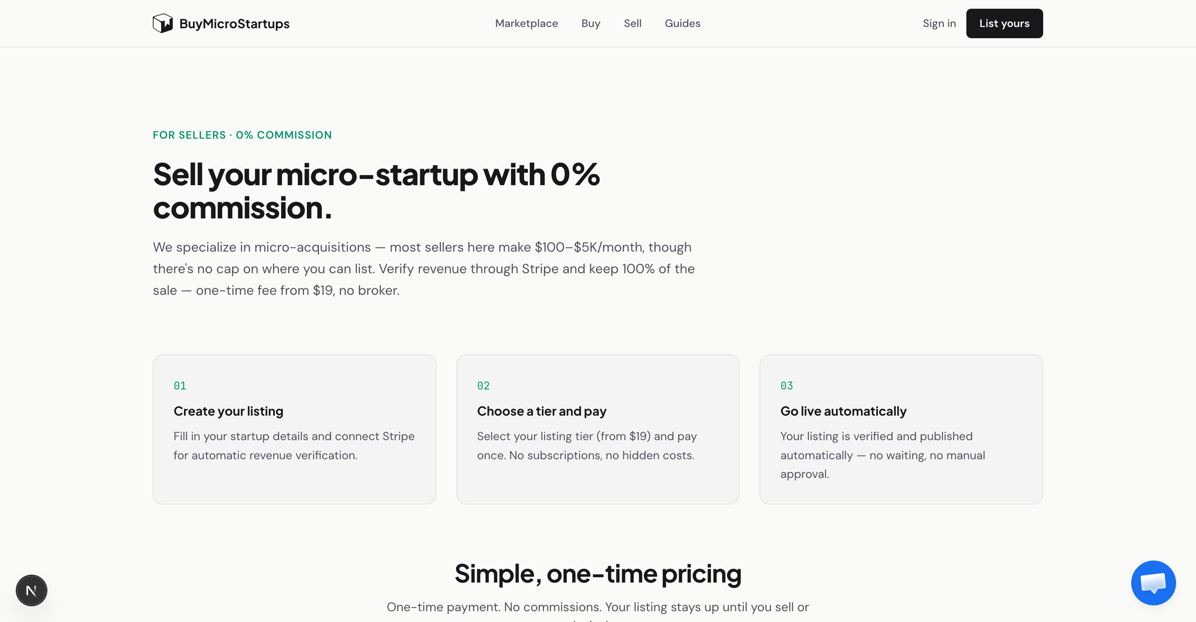This screenshot has height=622, width=1196.
Task: Select the Choose a tier and pay card
Action: click(598, 429)
